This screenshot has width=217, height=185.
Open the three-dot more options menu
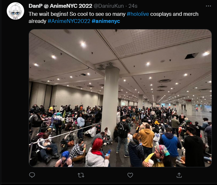click(x=208, y=6)
